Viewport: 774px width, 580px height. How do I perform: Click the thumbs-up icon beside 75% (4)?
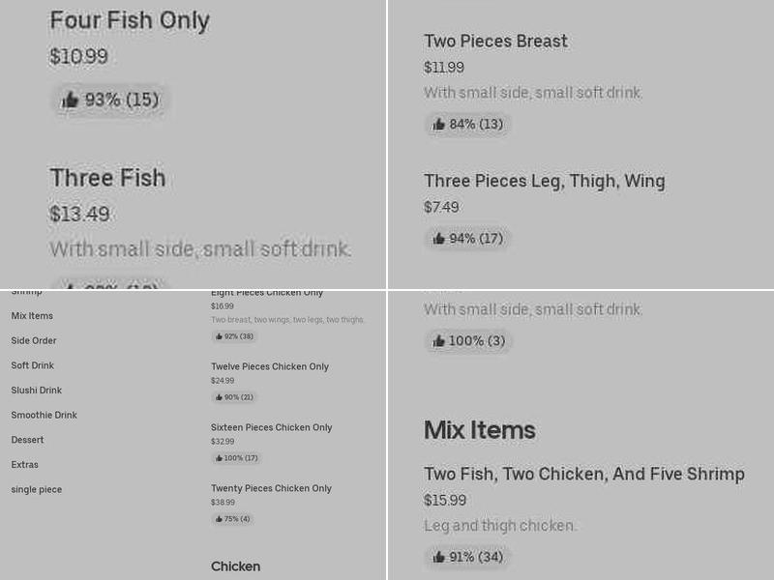220,519
